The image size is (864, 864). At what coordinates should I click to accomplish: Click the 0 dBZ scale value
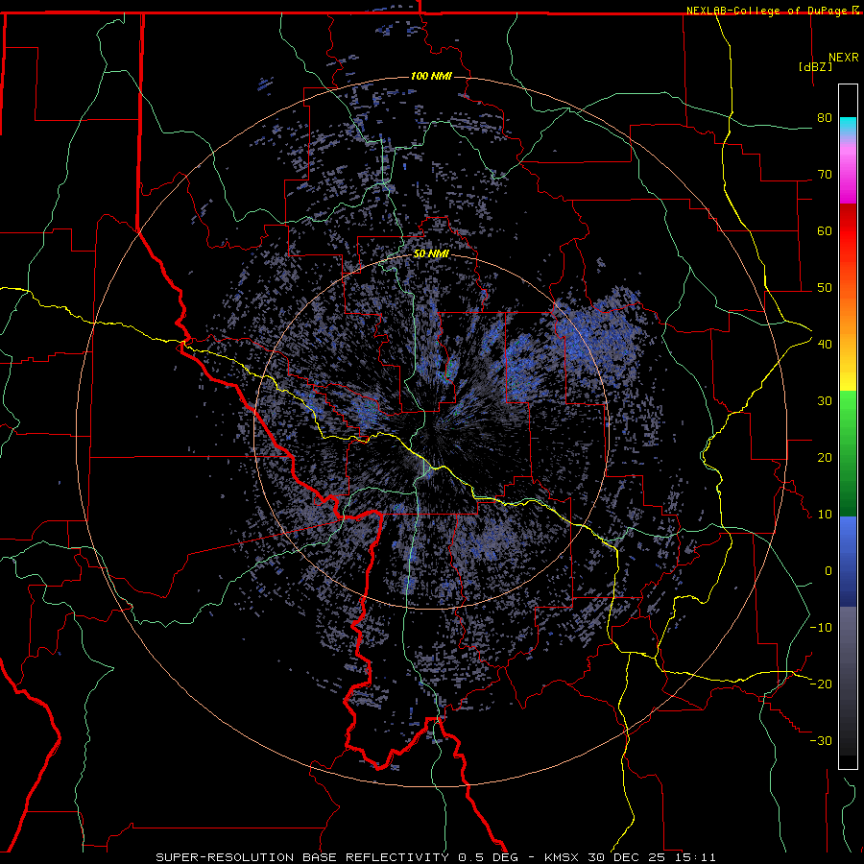[828, 571]
